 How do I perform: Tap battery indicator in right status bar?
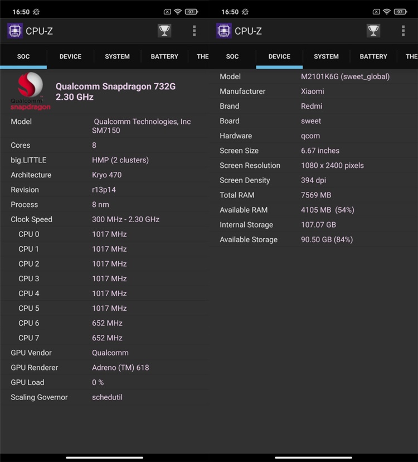[x=400, y=12]
